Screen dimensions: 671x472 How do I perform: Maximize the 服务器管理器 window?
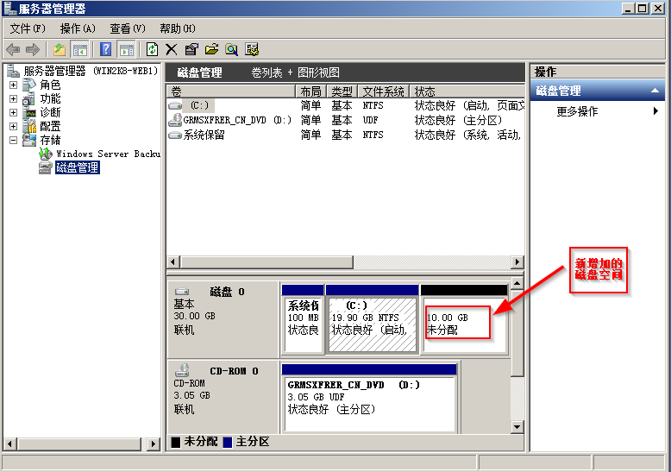[x=643, y=8]
